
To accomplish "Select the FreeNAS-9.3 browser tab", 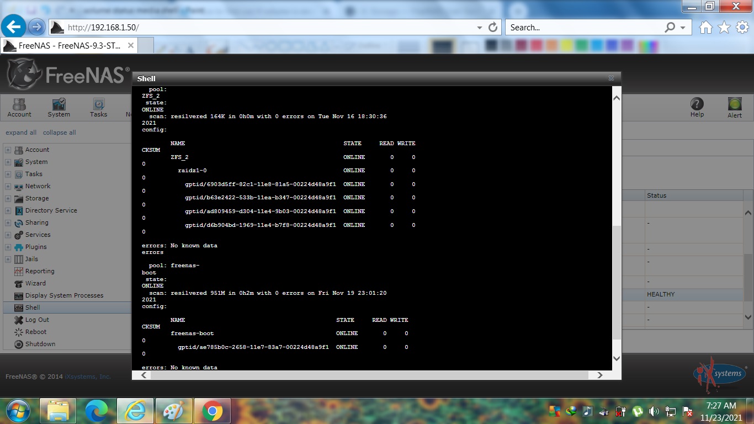I will click(69, 46).
